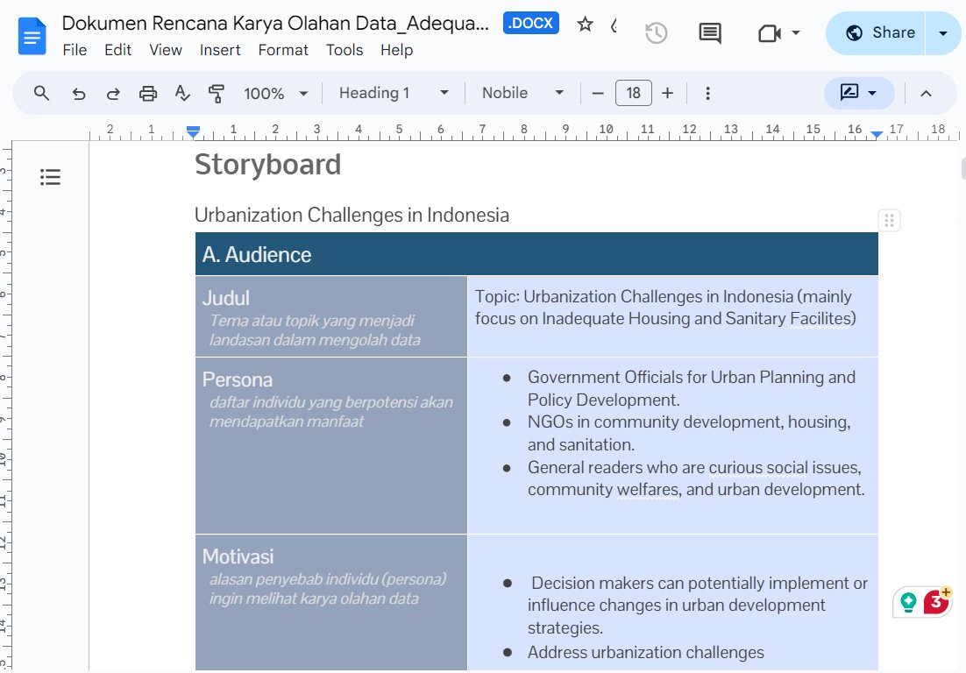Open the File menu
Viewport: 966px width, 673px height.
point(75,50)
